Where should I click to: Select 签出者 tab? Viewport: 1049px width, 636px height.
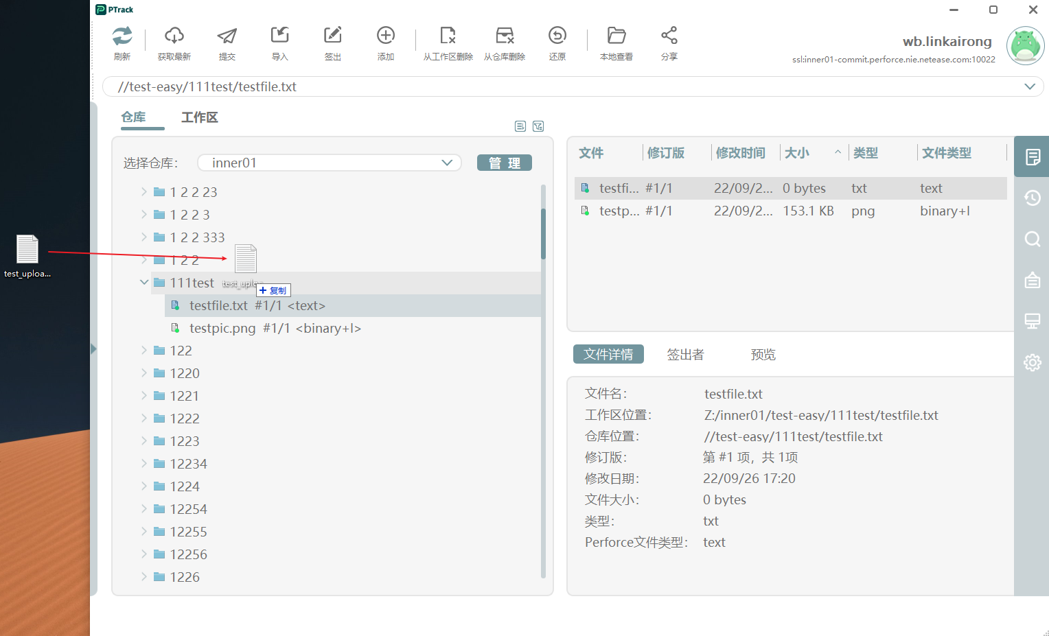[x=685, y=354]
